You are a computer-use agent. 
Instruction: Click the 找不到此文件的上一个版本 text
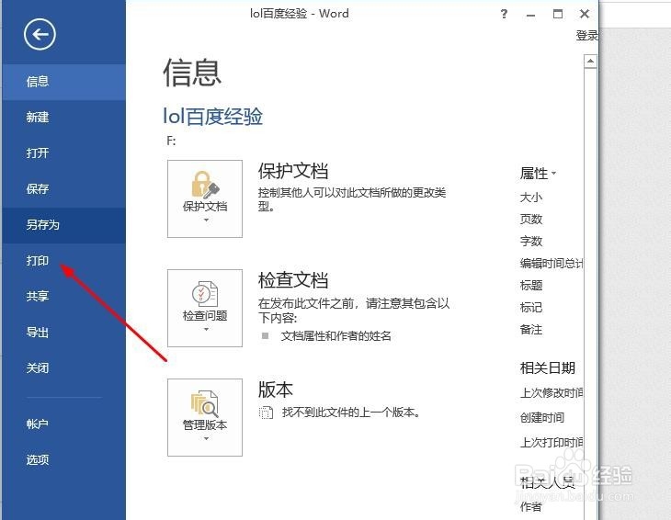(351, 413)
